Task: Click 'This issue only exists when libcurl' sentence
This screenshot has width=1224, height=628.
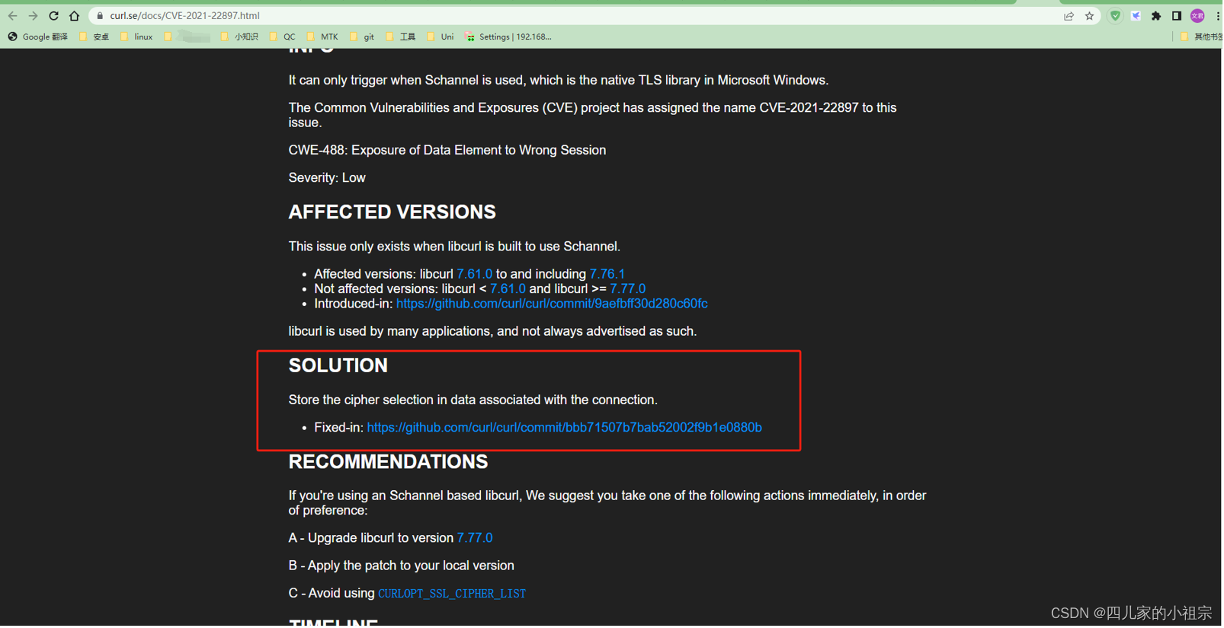Action: coord(454,247)
